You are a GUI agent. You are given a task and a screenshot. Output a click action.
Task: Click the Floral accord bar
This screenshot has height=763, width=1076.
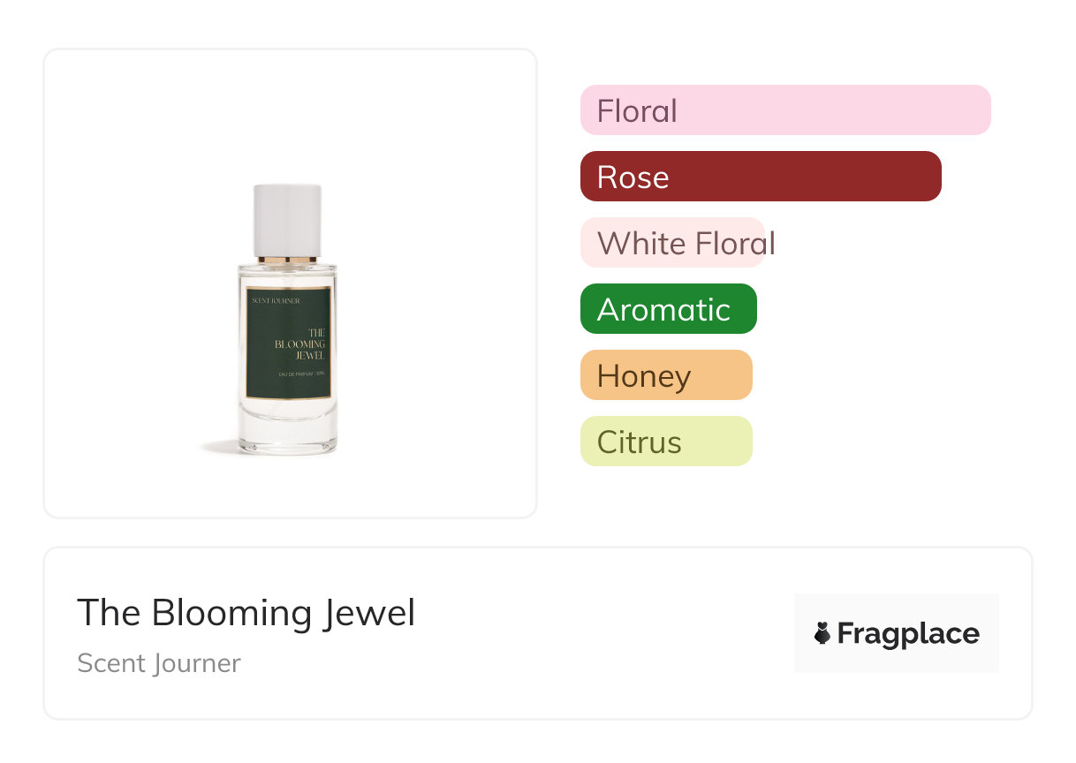tap(784, 110)
